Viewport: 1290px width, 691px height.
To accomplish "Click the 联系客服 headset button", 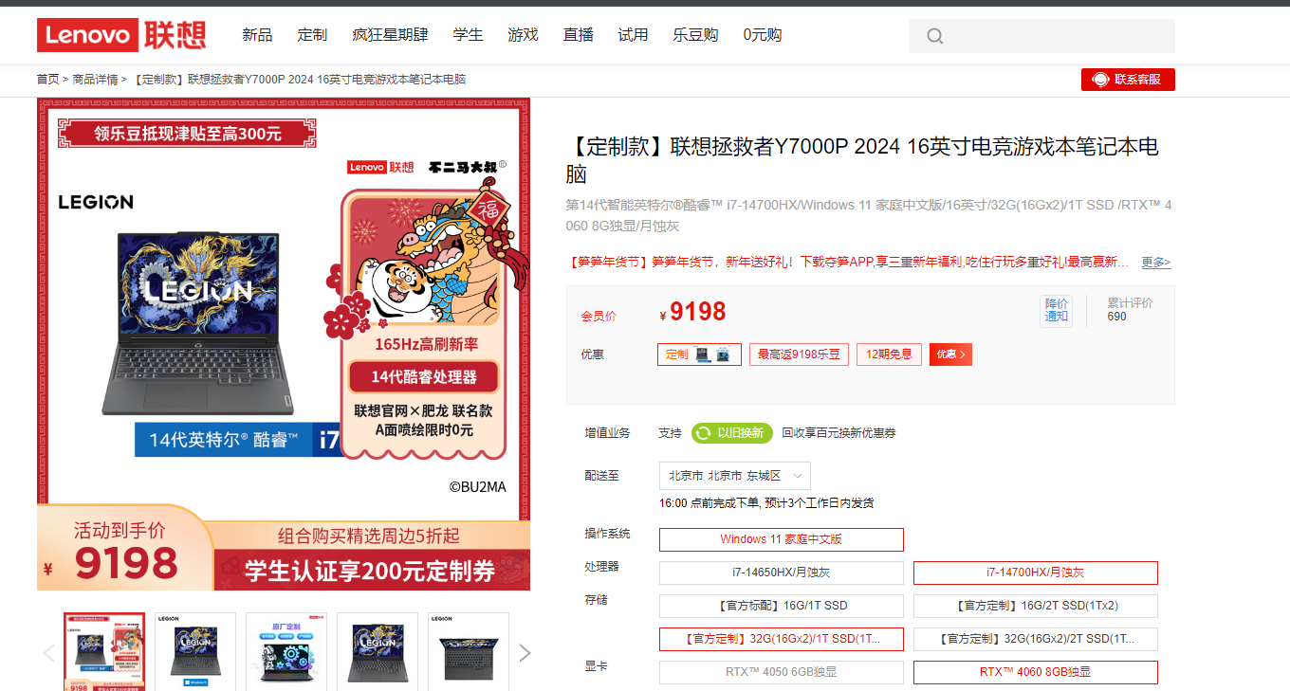I will click(1128, 80).
